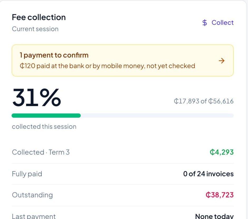Click the large 31% figure
The image size is (248, 219).
click(x=36, y=97)
